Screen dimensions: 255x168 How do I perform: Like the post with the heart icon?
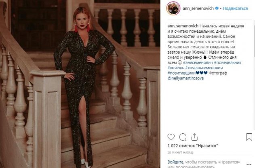(171, 137)
